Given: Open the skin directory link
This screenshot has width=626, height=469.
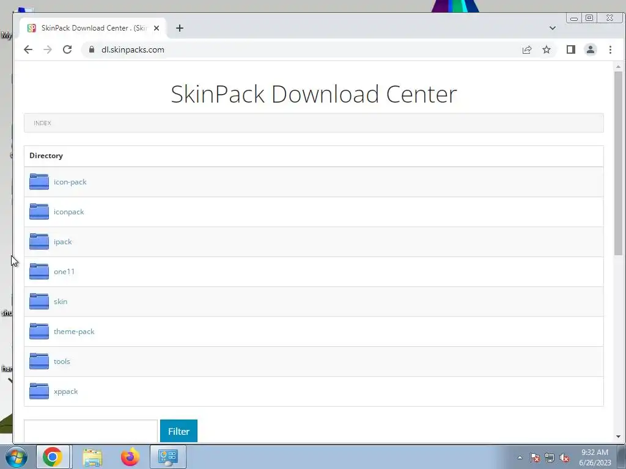Looking at the screenshot, I should click(x=61, y=302).
